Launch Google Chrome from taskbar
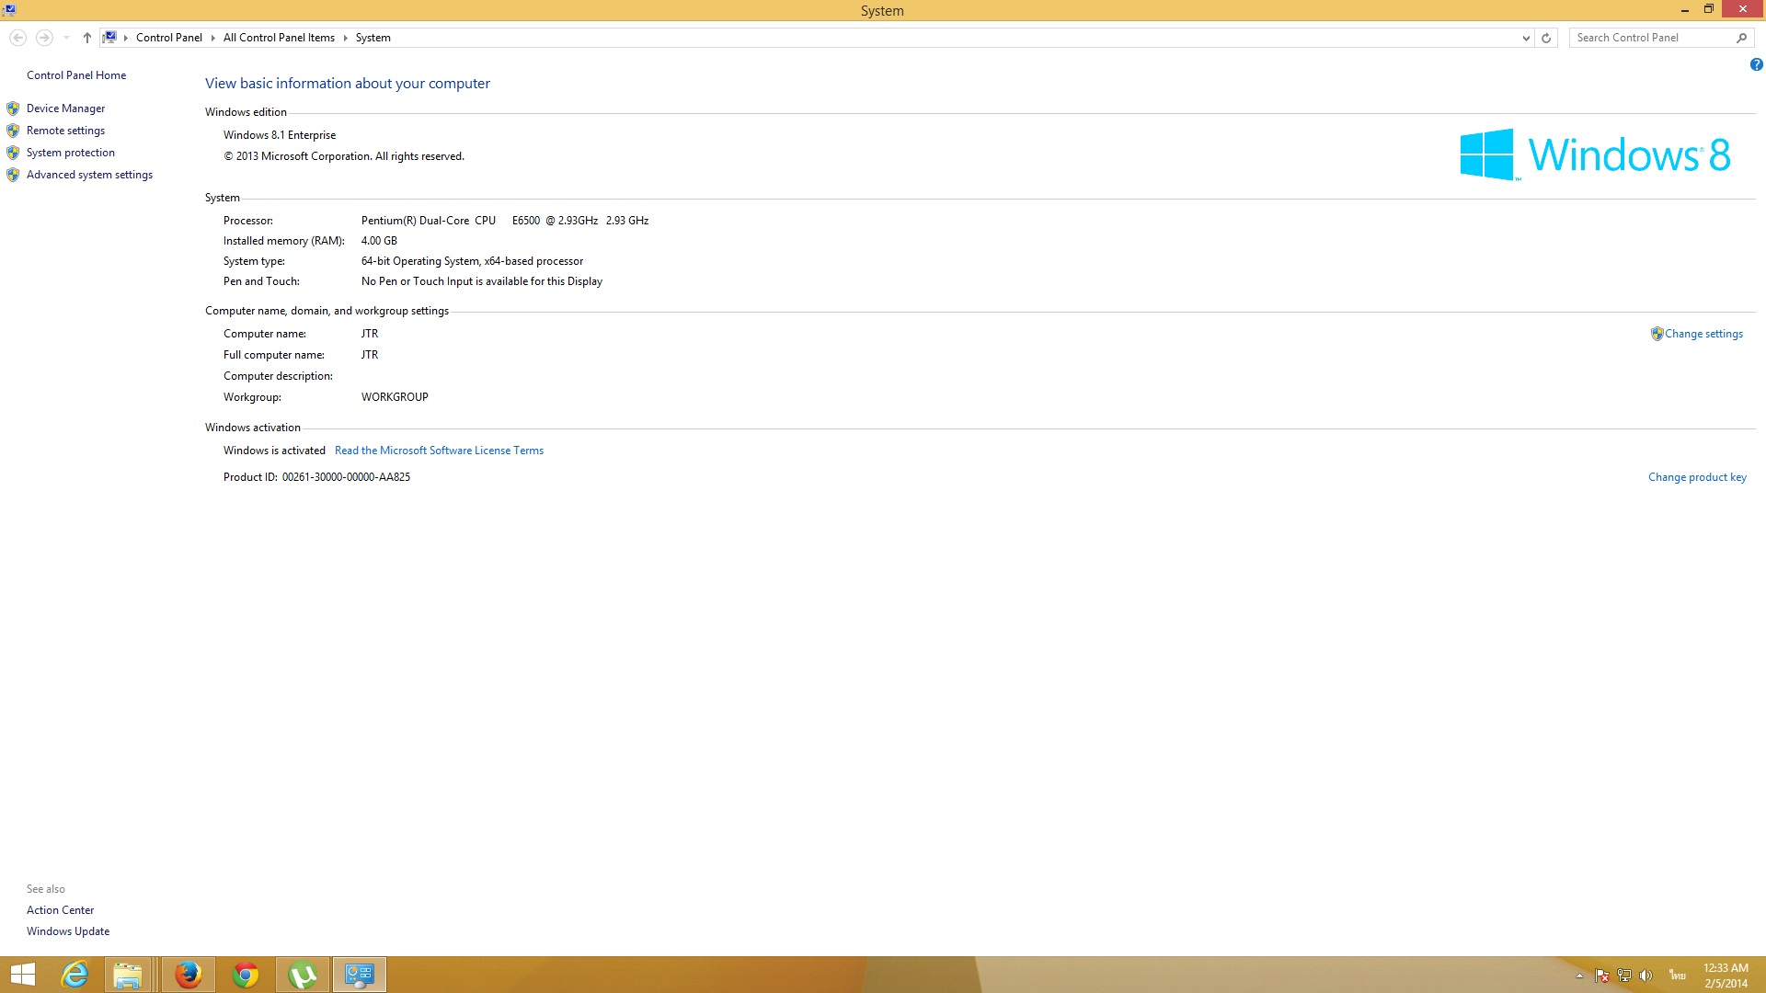 pyautogui.click(x=245, y=975)
